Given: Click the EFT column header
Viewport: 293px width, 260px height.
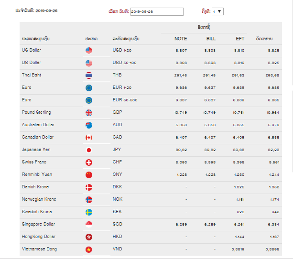Looking at the screenshot, I should 240,39.
